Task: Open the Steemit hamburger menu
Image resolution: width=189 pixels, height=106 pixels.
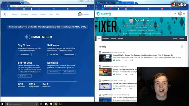Action: point(184,14)
